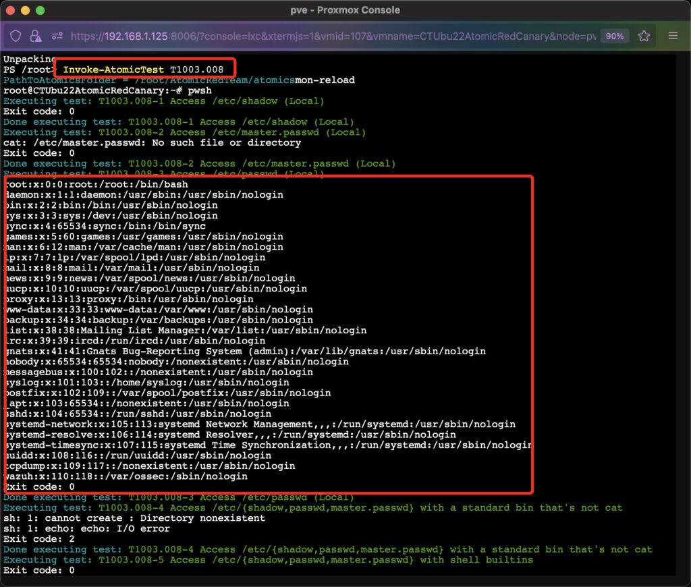Open the insecure connection padlock info
This screenshot has width=691, height=587.
coord(36,36)
